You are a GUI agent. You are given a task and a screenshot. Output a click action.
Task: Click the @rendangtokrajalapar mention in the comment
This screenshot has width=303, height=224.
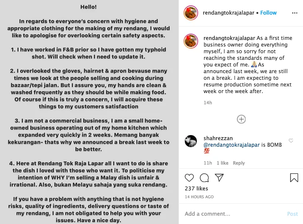point(231,145)
